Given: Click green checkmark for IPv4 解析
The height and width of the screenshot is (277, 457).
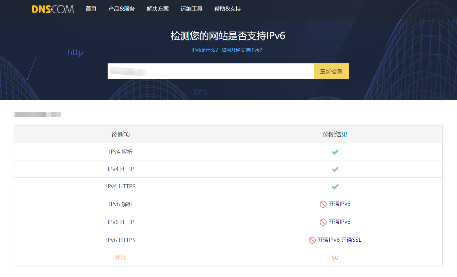Looking at the screenshot, I should 335,152.
